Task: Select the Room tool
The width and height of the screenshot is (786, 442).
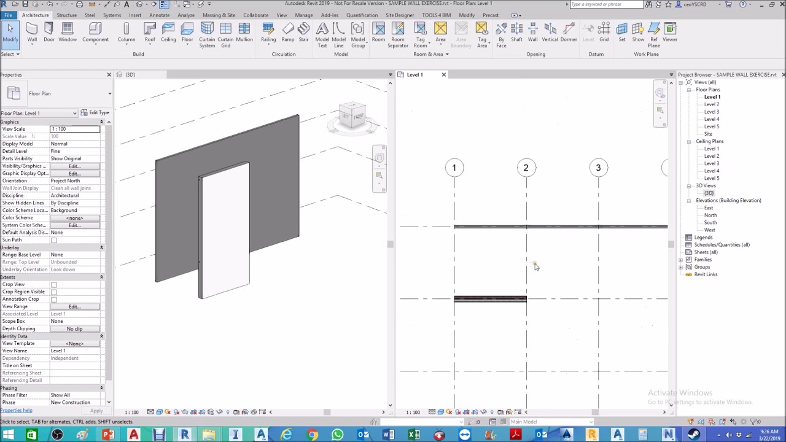Action: [x=378, y=33]
